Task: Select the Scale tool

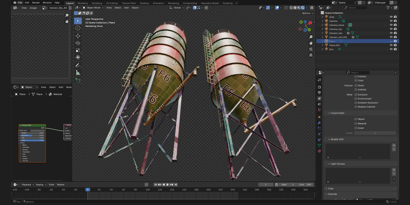Action: point(78,50)
